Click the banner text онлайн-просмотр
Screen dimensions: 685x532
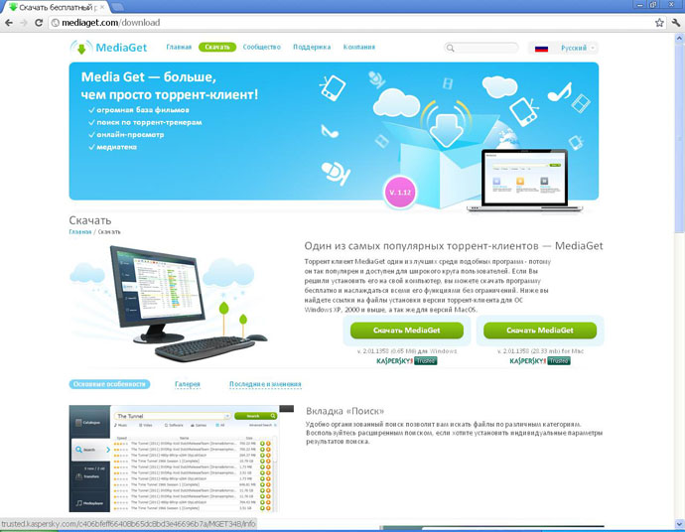130,135
